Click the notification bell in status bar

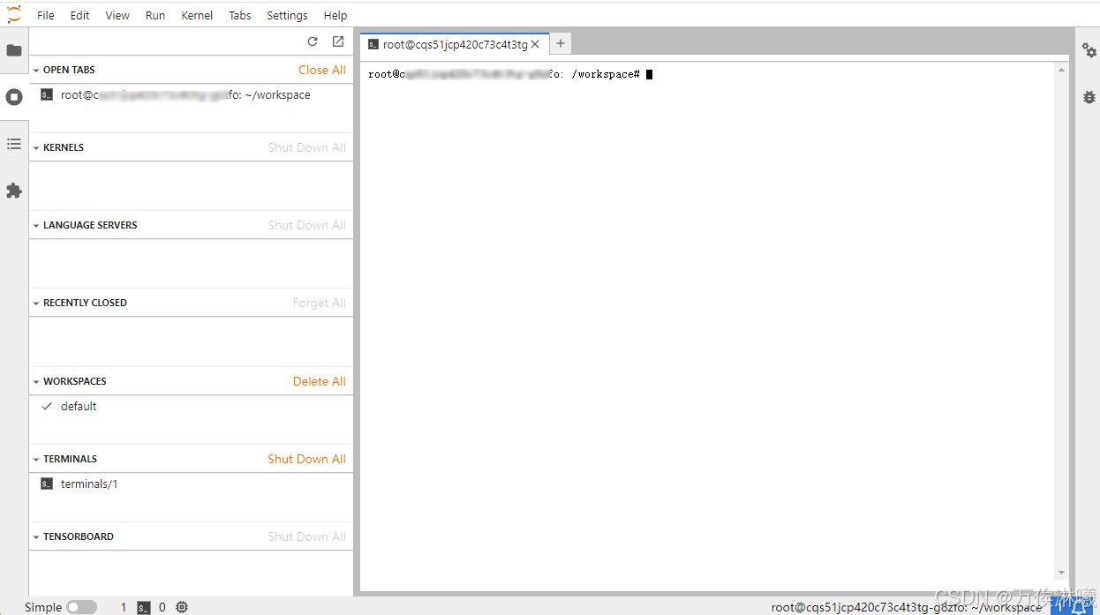point(1079,606)
